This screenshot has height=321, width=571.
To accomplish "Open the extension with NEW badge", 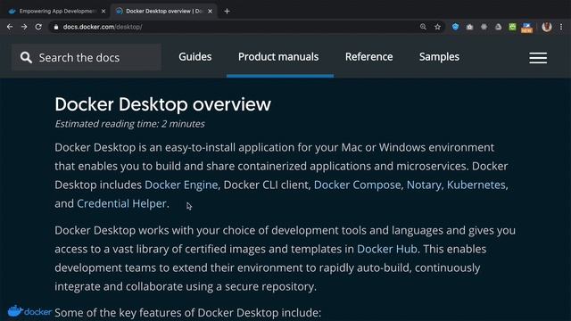I will [x=526, y=28].
